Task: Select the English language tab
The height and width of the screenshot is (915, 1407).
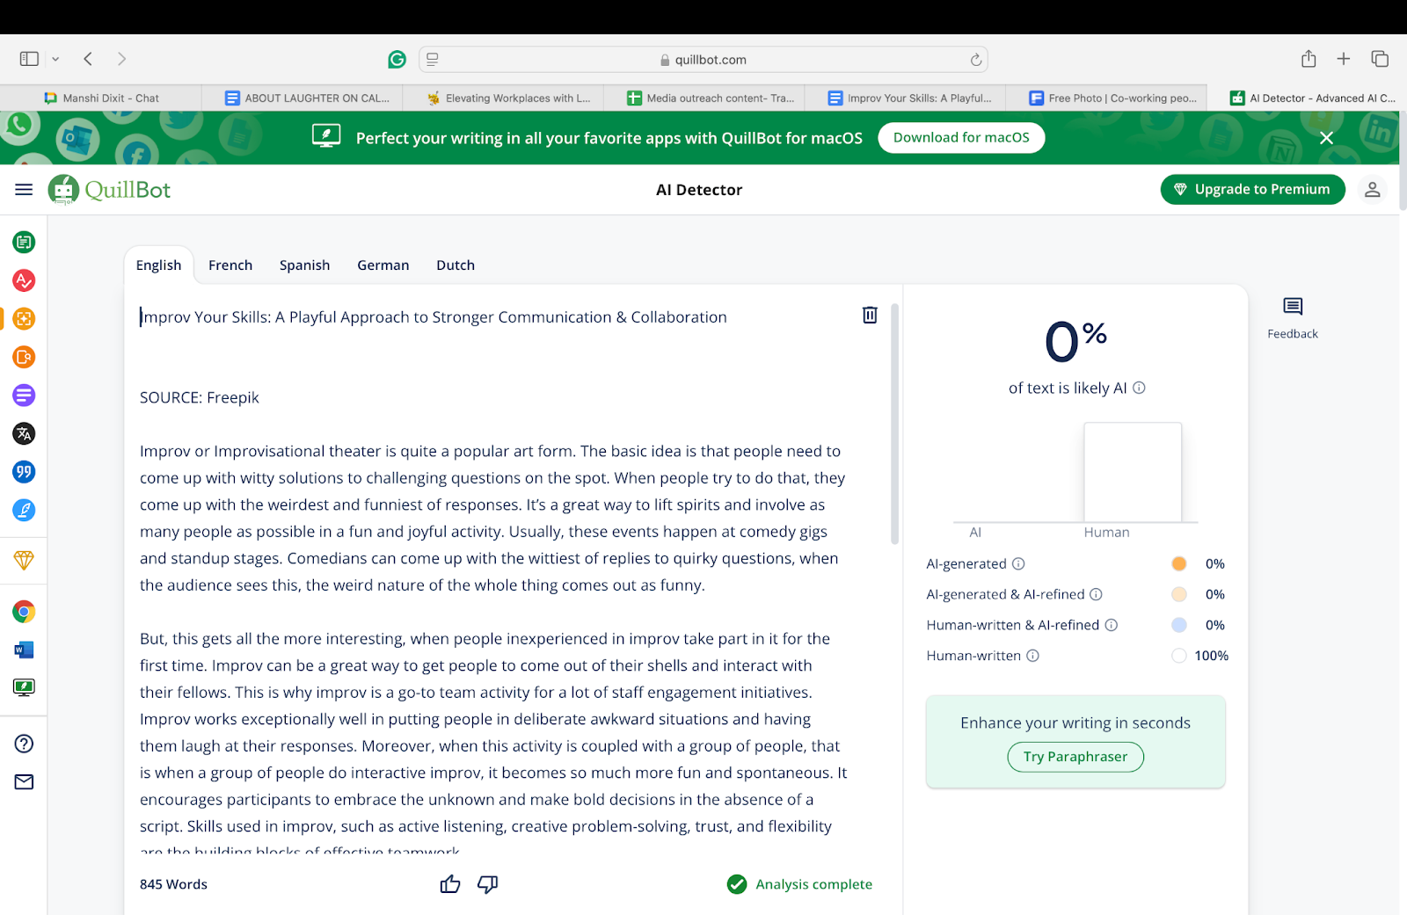Action: tap(158, 265)
